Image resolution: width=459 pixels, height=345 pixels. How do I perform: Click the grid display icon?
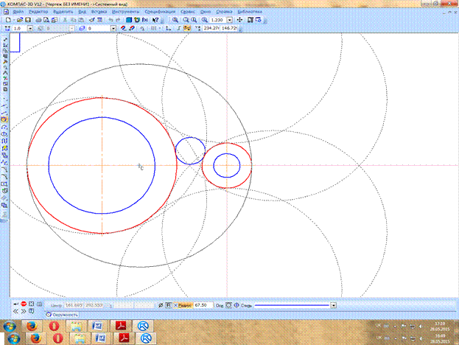point(153,29)
